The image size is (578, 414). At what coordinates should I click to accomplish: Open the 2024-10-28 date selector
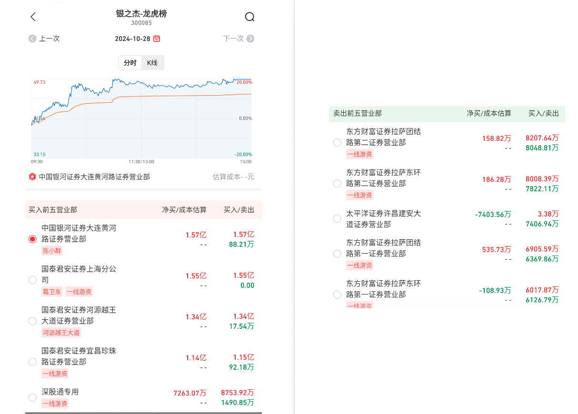132,39
